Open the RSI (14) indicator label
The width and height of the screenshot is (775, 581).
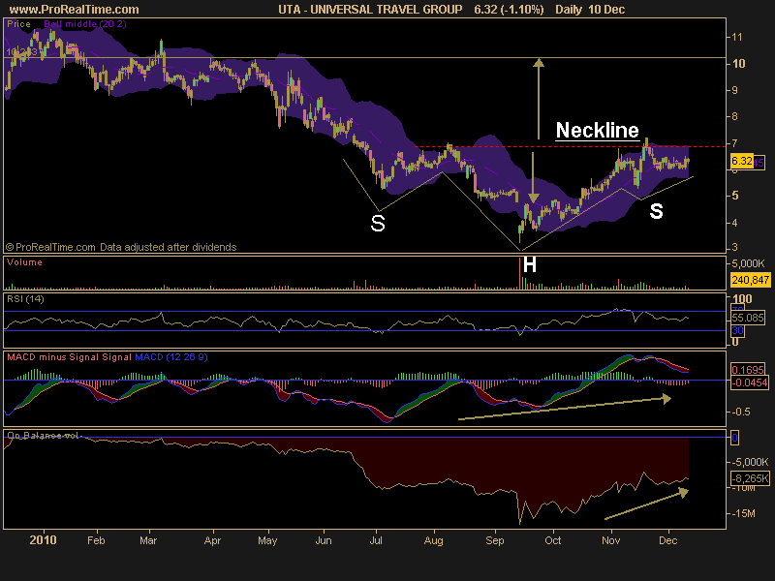click(25, 299)
